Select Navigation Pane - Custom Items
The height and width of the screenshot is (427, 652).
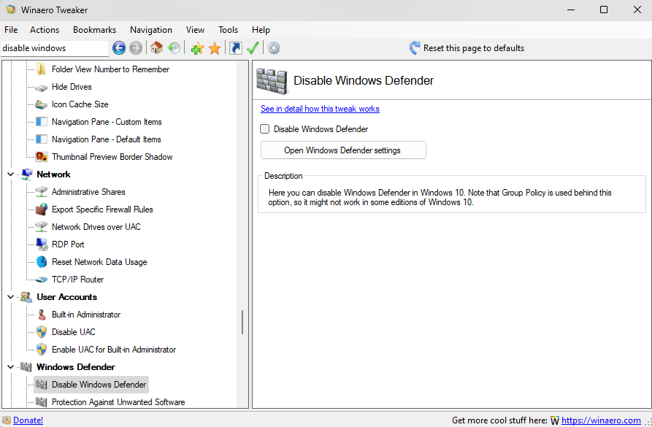coord(107,122)
